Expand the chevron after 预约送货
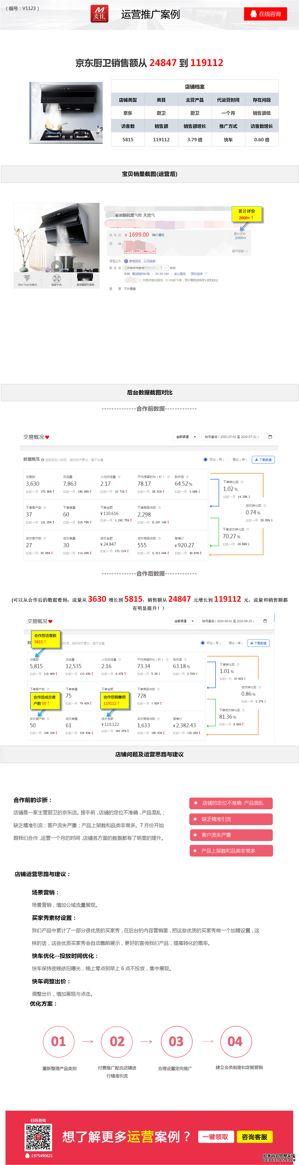This screenshot has width=299, height=1165. tap(206, 274)
